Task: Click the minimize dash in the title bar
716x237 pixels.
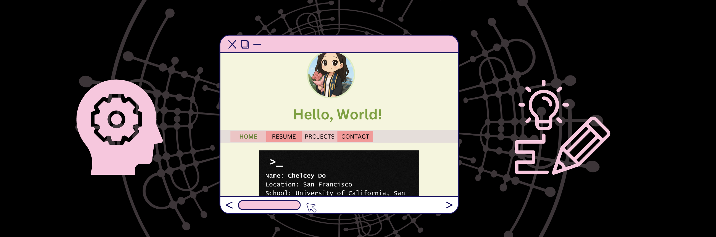Action: click(257, 44)
